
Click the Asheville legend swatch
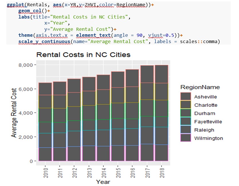pos(185,96)
